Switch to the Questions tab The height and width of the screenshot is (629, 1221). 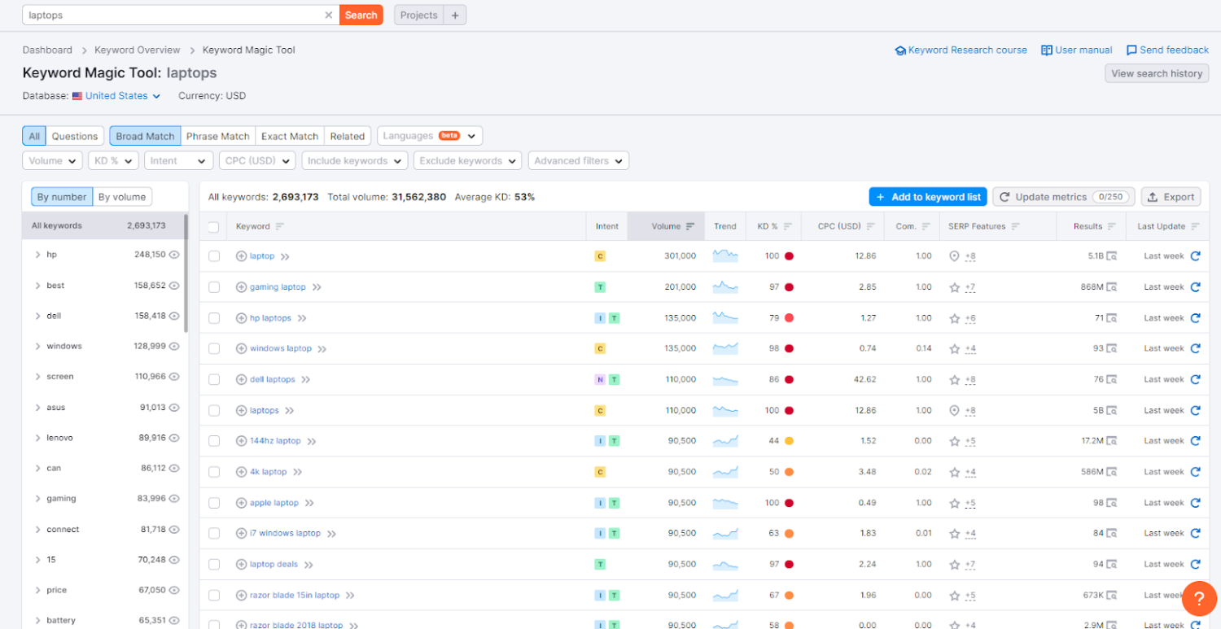coord(75,136)
